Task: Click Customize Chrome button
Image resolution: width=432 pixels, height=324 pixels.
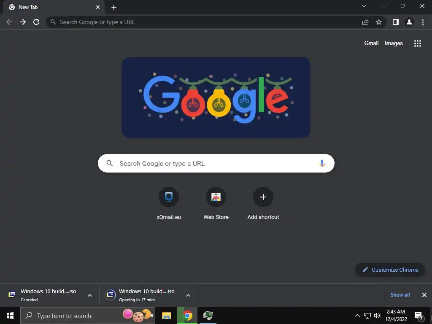Action: tap(390, 270)
